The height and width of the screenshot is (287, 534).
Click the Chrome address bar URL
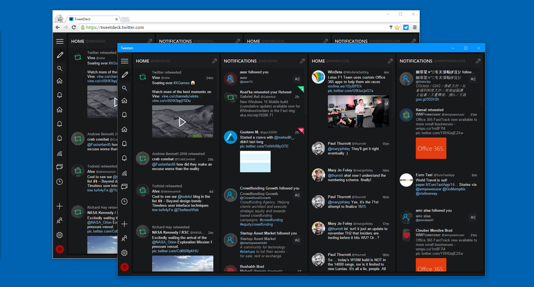pyautogui.click(x=115, y=27)
